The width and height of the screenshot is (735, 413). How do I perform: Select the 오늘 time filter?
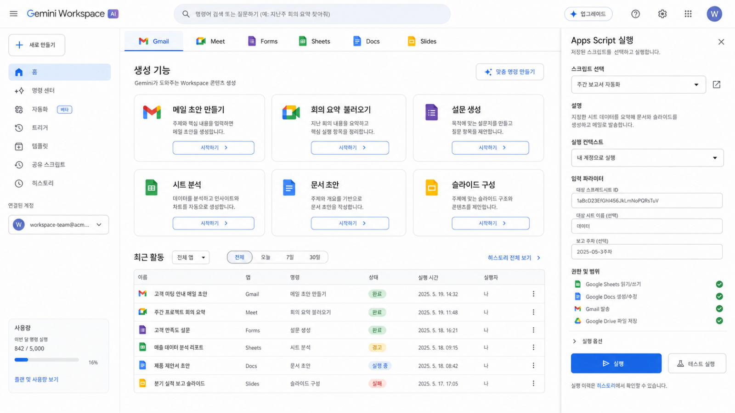266,257
